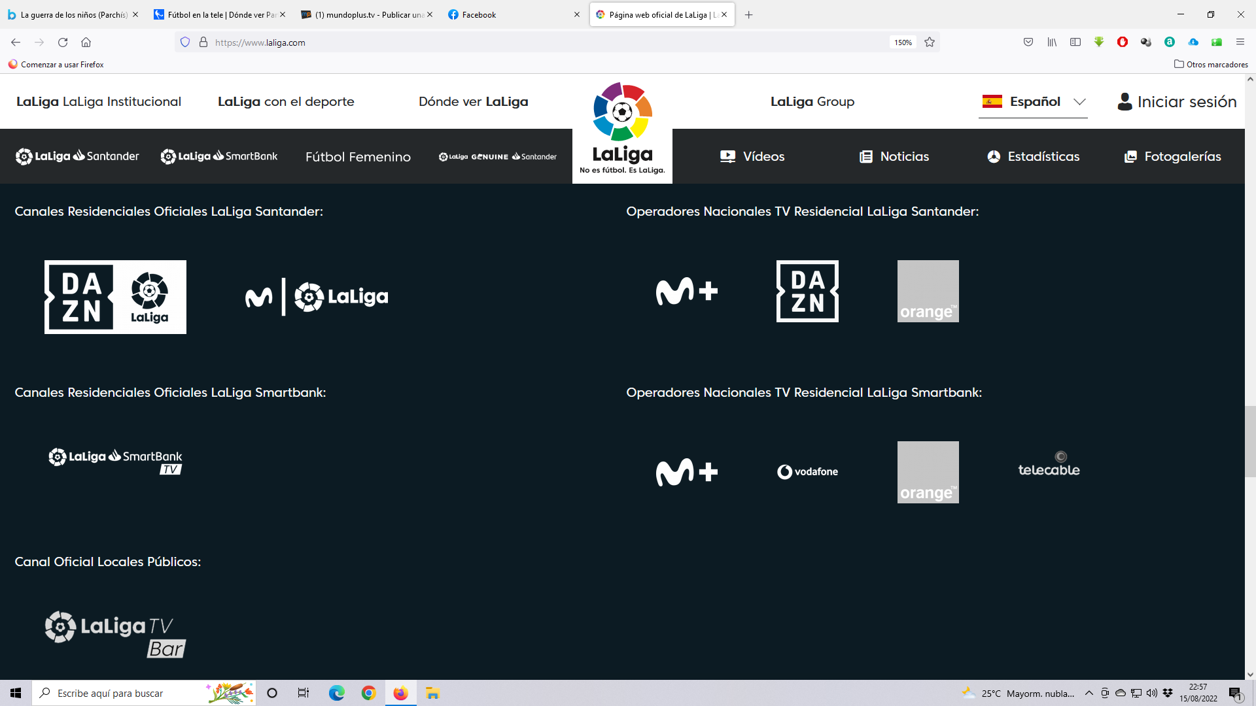The width and height of the screenshot is (1256, 706).
Task: Open Microsoft Edge from the taskbar
Action: click(337, 693)
